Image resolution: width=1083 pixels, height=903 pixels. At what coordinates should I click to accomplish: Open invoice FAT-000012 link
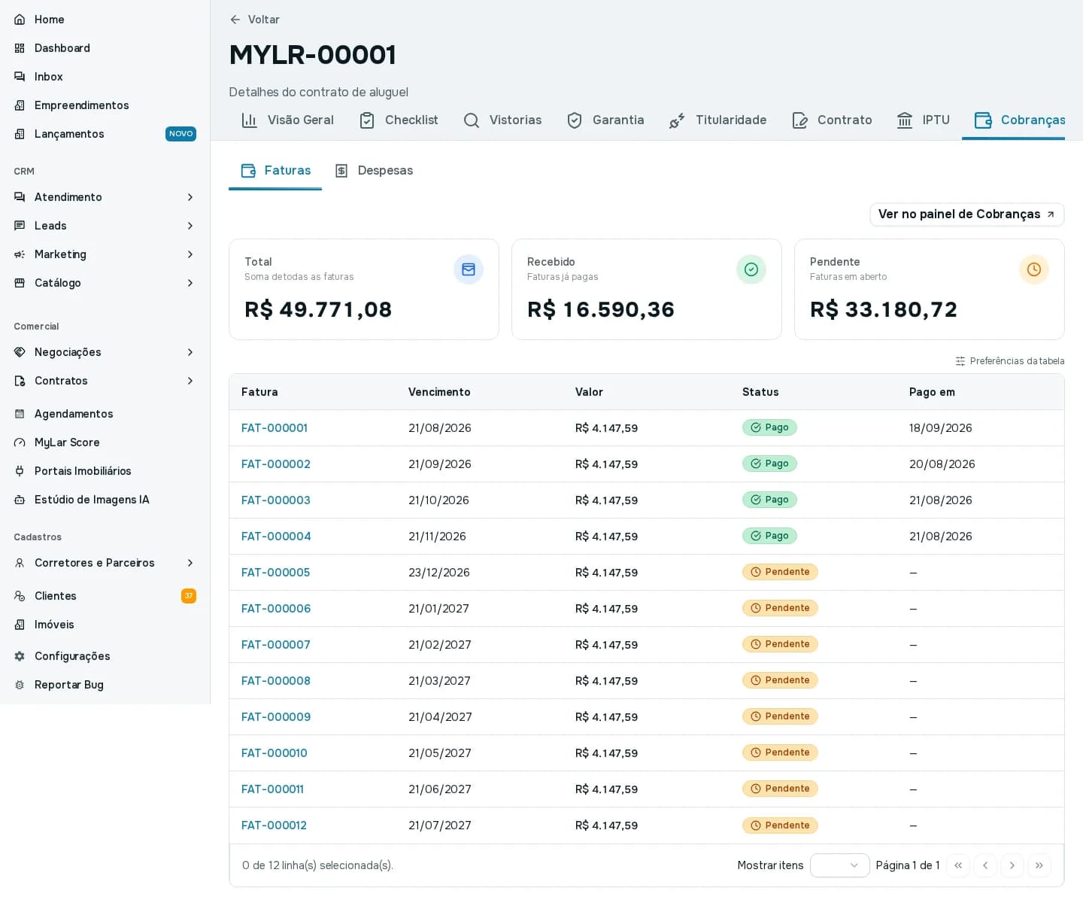click(274, 825)
